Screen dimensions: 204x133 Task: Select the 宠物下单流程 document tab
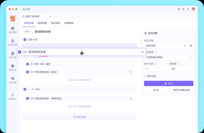click(x=34, y=16)
